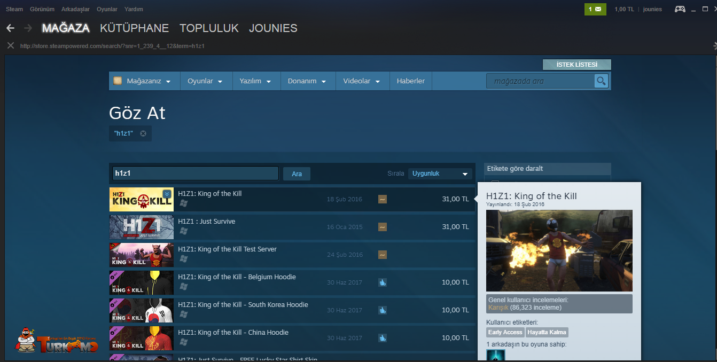This screenshot has width=717, height=362.
Task: Click friend avatar in the game popup
Action: [x=495, y=356]
